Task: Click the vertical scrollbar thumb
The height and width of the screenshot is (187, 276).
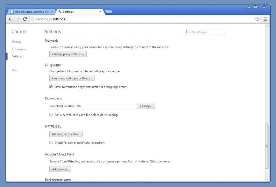Action: click(267, 146)
